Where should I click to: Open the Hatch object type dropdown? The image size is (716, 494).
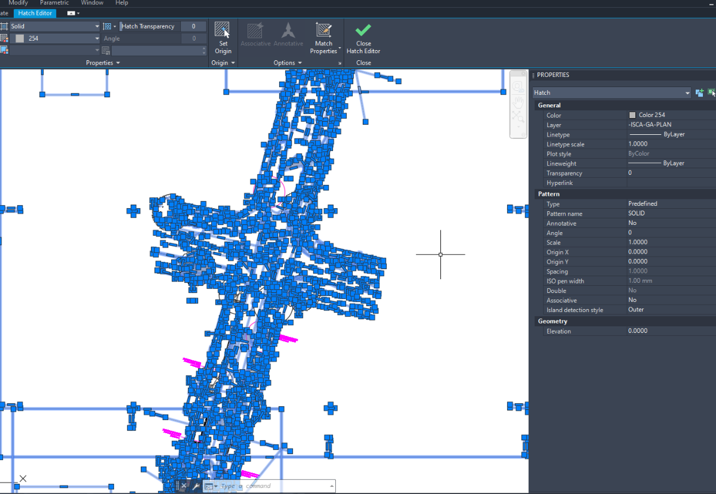click(x=687, y=93)
